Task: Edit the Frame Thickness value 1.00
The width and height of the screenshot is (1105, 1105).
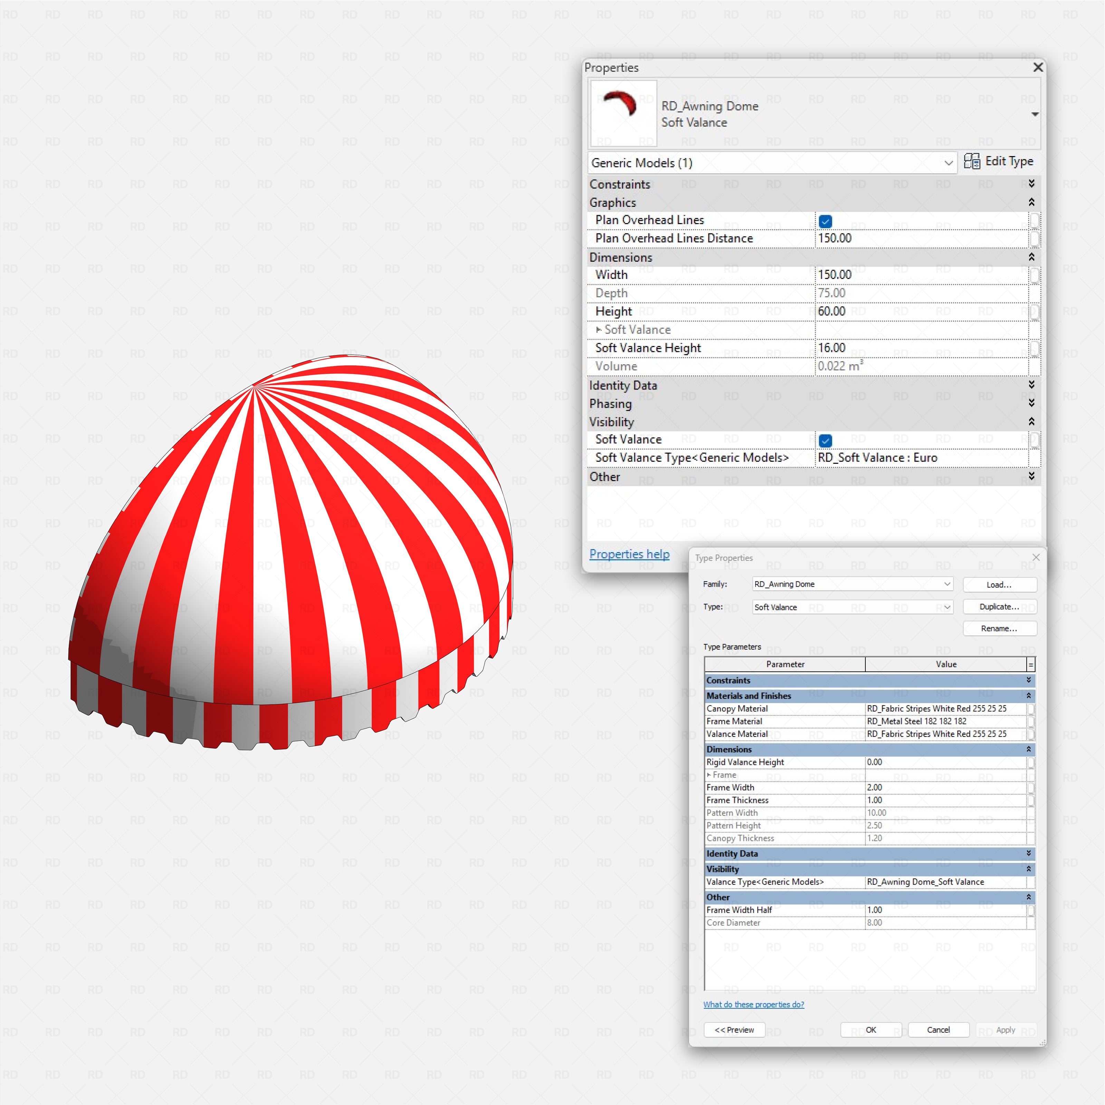Action: [x=945, y=800]
